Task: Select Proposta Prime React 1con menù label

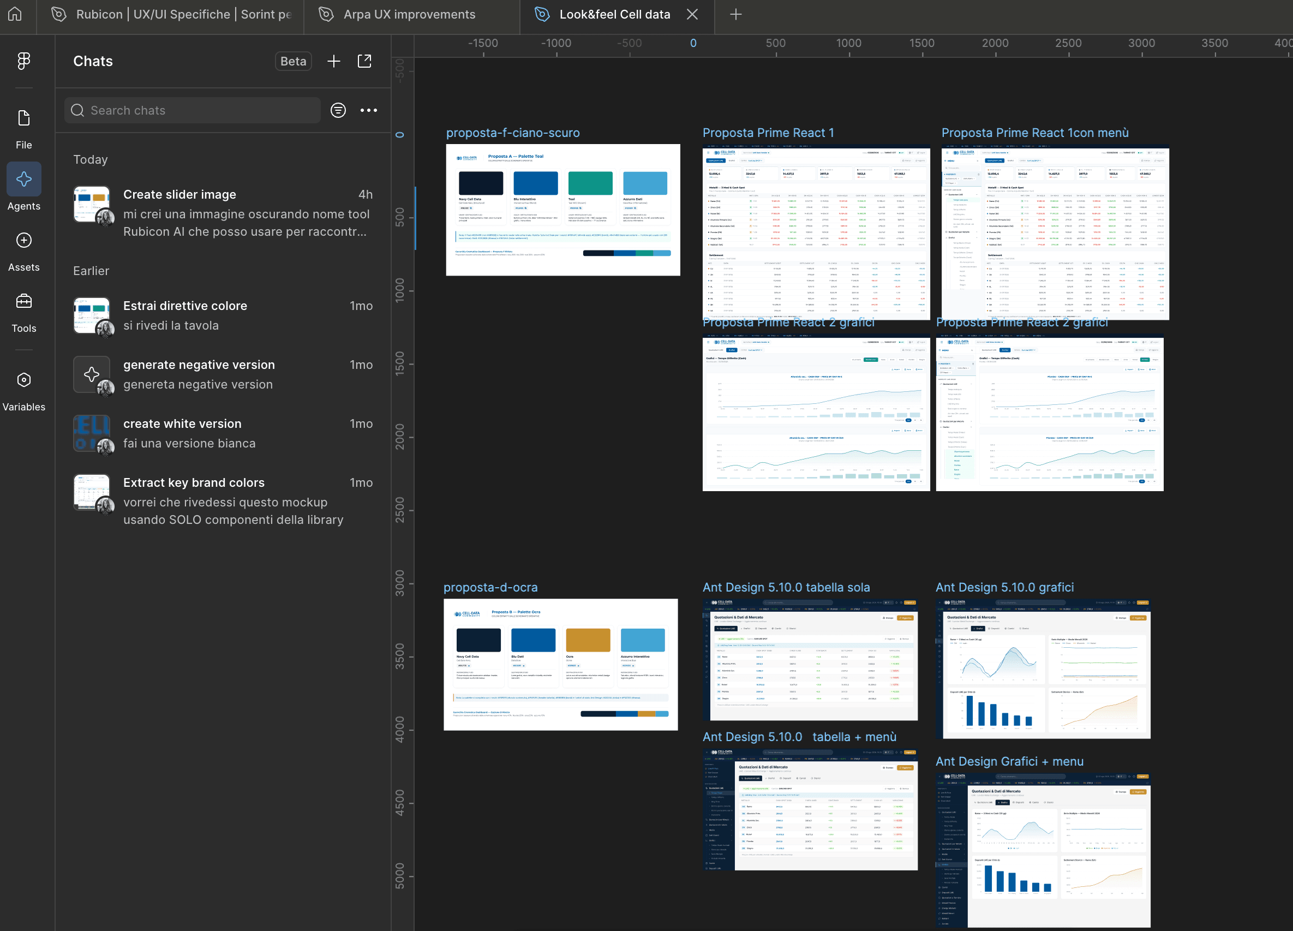Action: pyautogui.click(x=1035, y=133)
